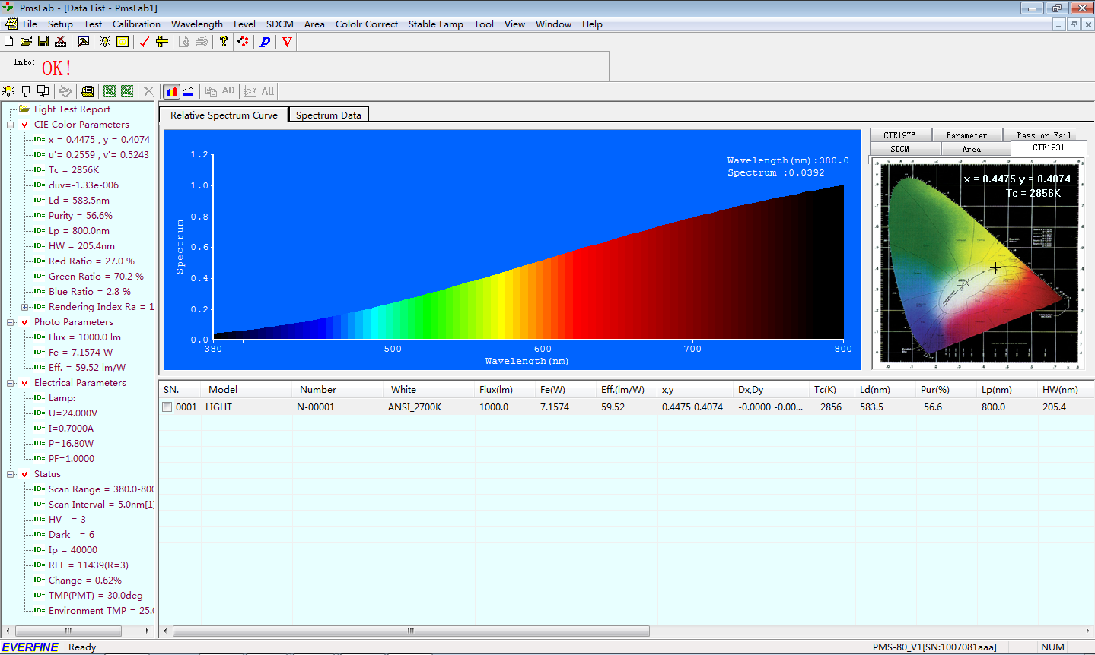Click the red V toolbar icon

pos(287,42)
